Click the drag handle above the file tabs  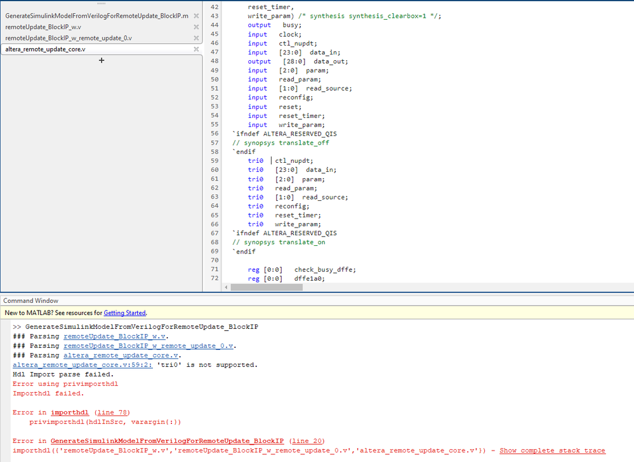[101, 3]
